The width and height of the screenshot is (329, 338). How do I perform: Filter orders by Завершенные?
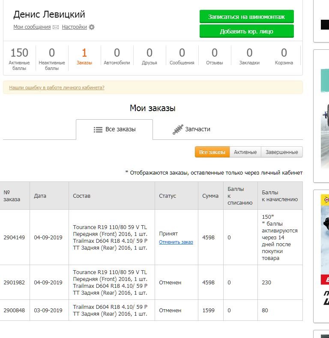click(281, 152)
